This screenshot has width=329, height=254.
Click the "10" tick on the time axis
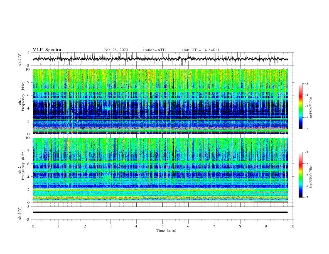pos(292,226)
